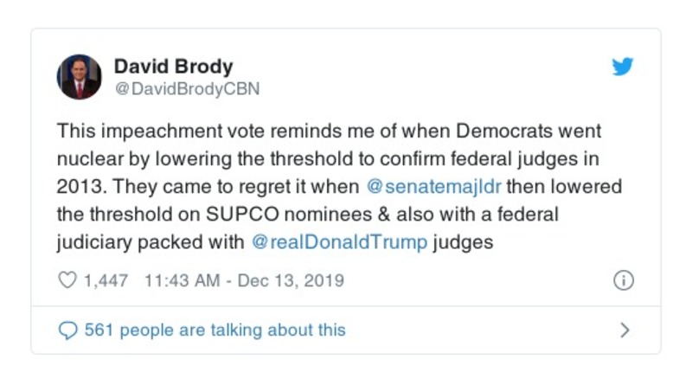Screen dimensions: 692x385
Task: Click the Twitter bird logo
Action: 623,67
